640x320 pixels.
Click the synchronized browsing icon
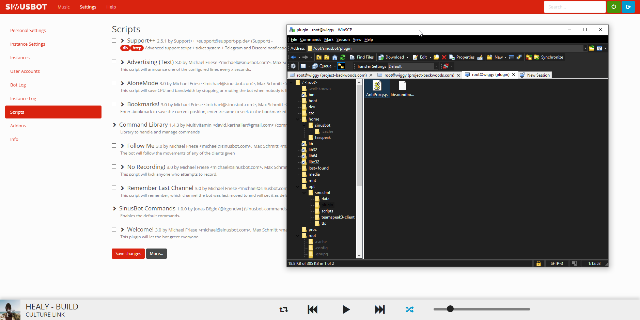click(446, 66)
